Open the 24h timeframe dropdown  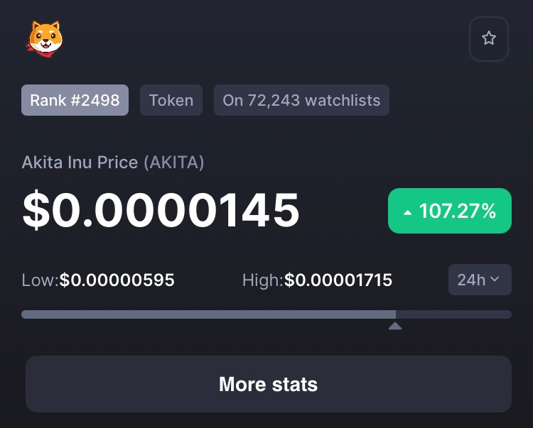click(x=480, y=280)
